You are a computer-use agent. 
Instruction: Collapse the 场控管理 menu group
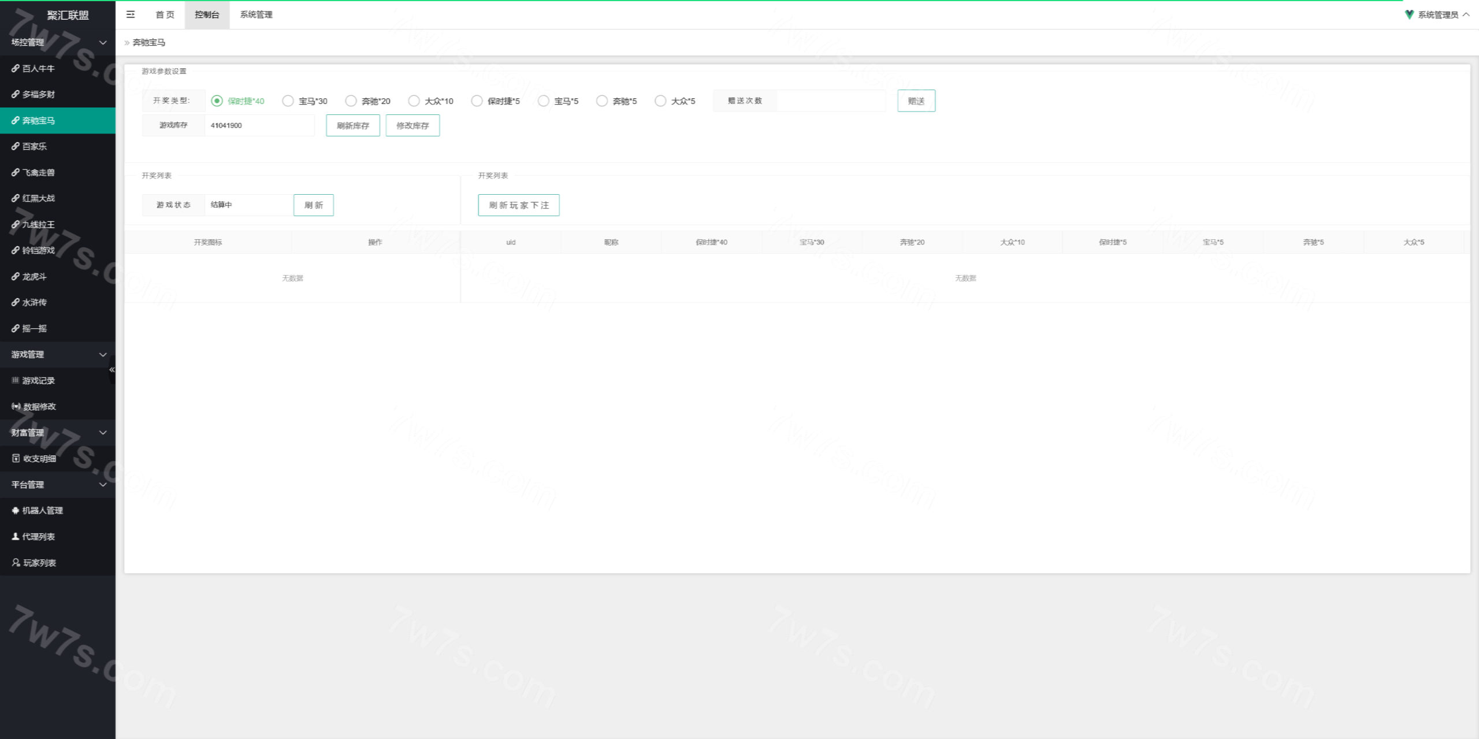tap(58, 42)
